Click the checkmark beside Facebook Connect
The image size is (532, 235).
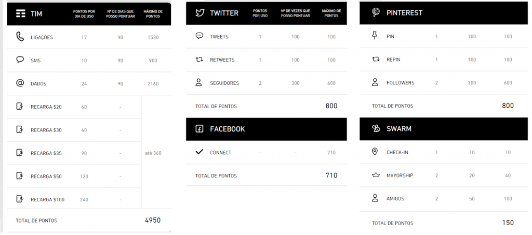pyautogui.click(x=199, y=152)
